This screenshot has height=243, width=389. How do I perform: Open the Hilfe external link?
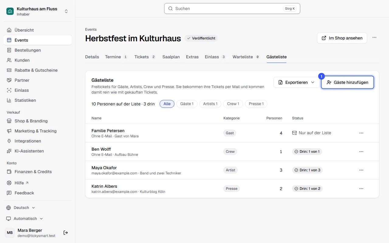[x=22, y=183]
